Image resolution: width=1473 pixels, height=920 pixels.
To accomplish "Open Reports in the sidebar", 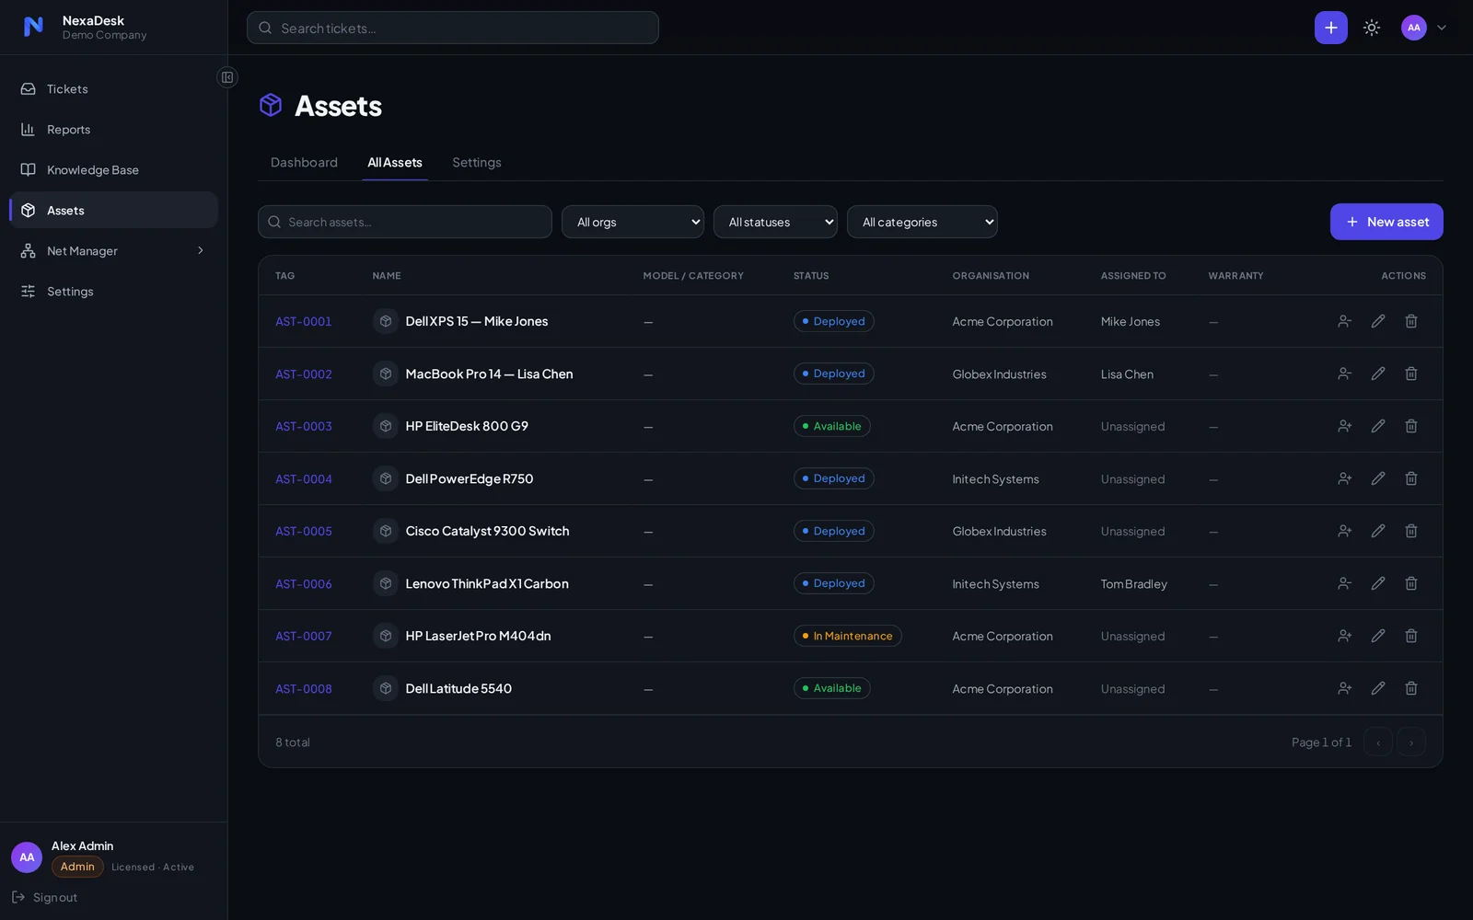I will 113,130.
